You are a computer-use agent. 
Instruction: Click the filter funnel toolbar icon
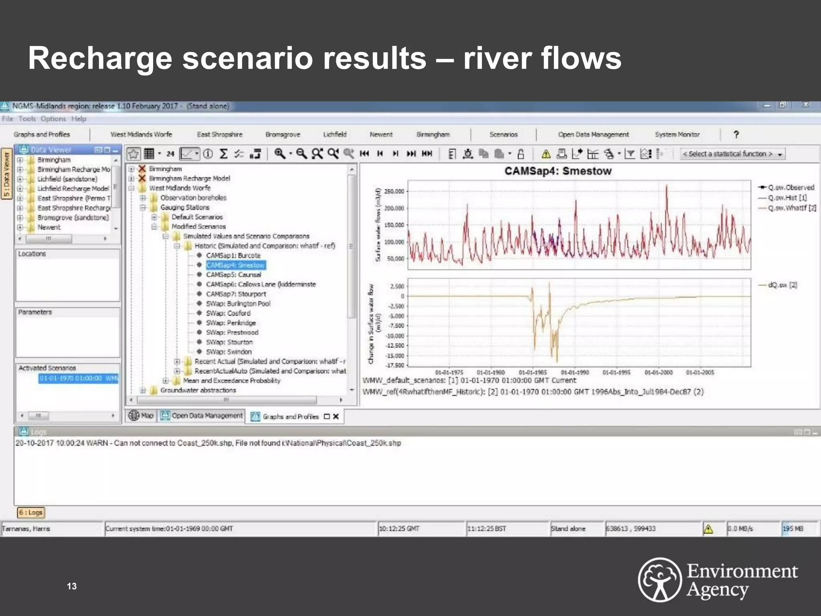(x=630, y=154)
